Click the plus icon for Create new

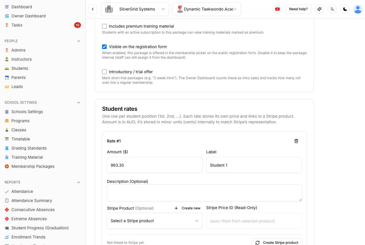pos(176,208)
